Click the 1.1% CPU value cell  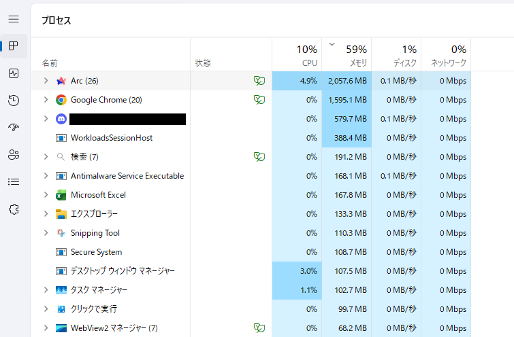297,290
